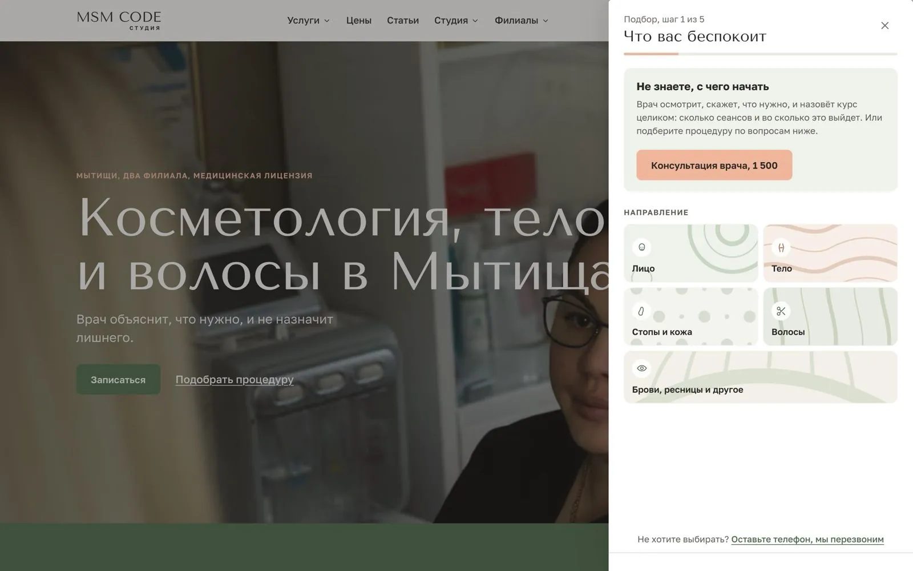
Task: Click the eye icon on Брови card
Action: tap(642, 368)
